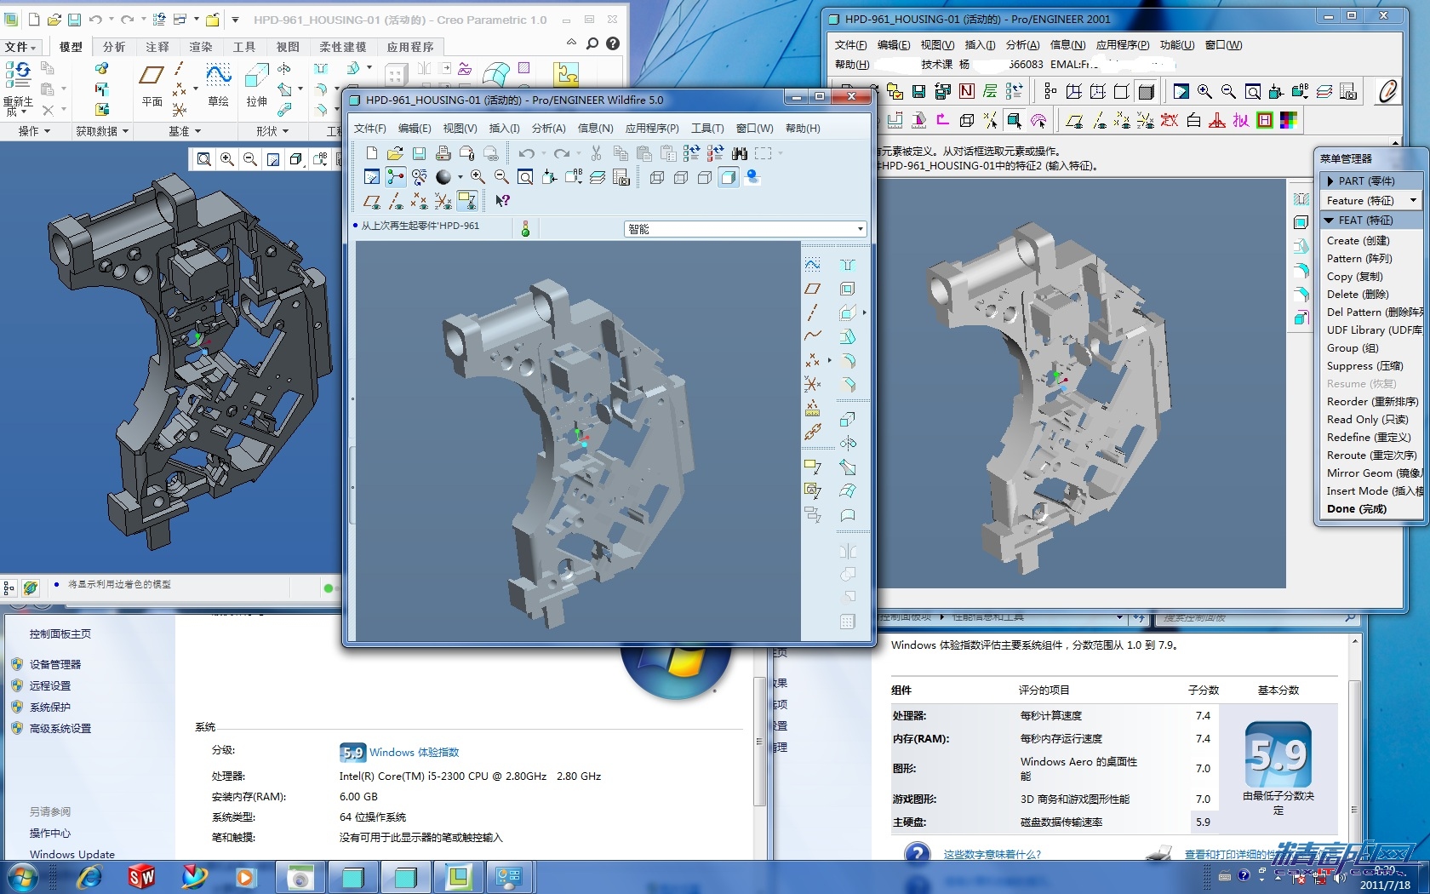Click binoculars Find icon in Wildfire 5.0

(740, 153)
